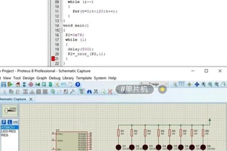Image resolution: width=227 pixels, height=151 pixels.
Task: Click the Search and Tag binoculars icon
Action: pyautogui.click(x=89, y=92)
